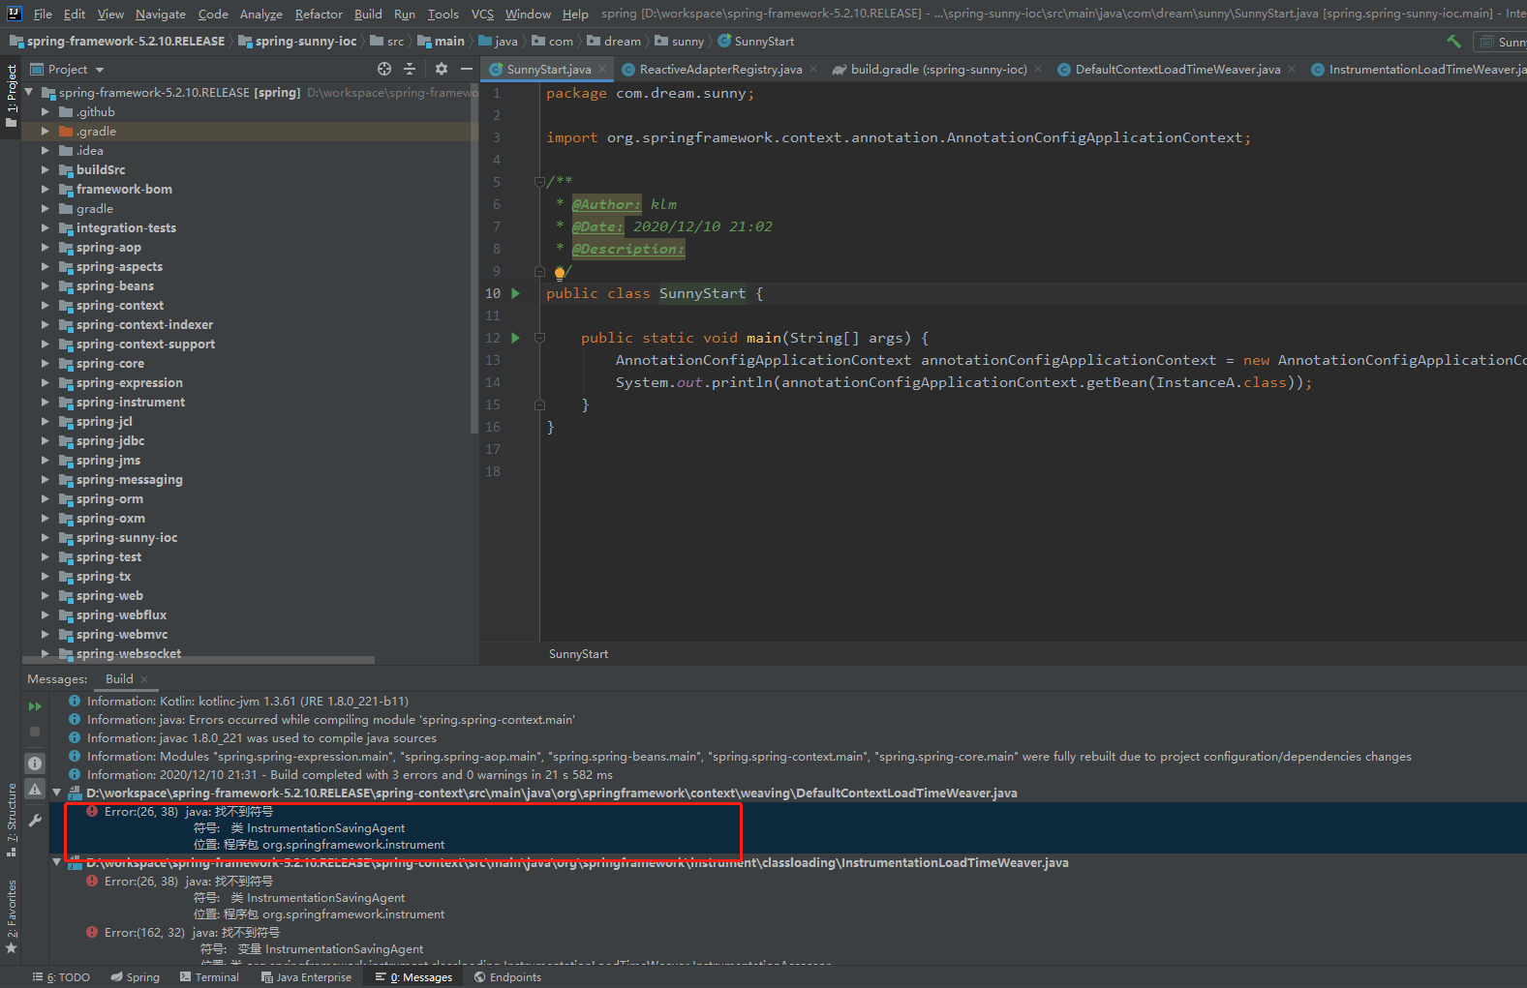Image resolution: width=1527 pixels, height=988 pixels.
Task: Open the VCS menu
Action: (482, 14)
